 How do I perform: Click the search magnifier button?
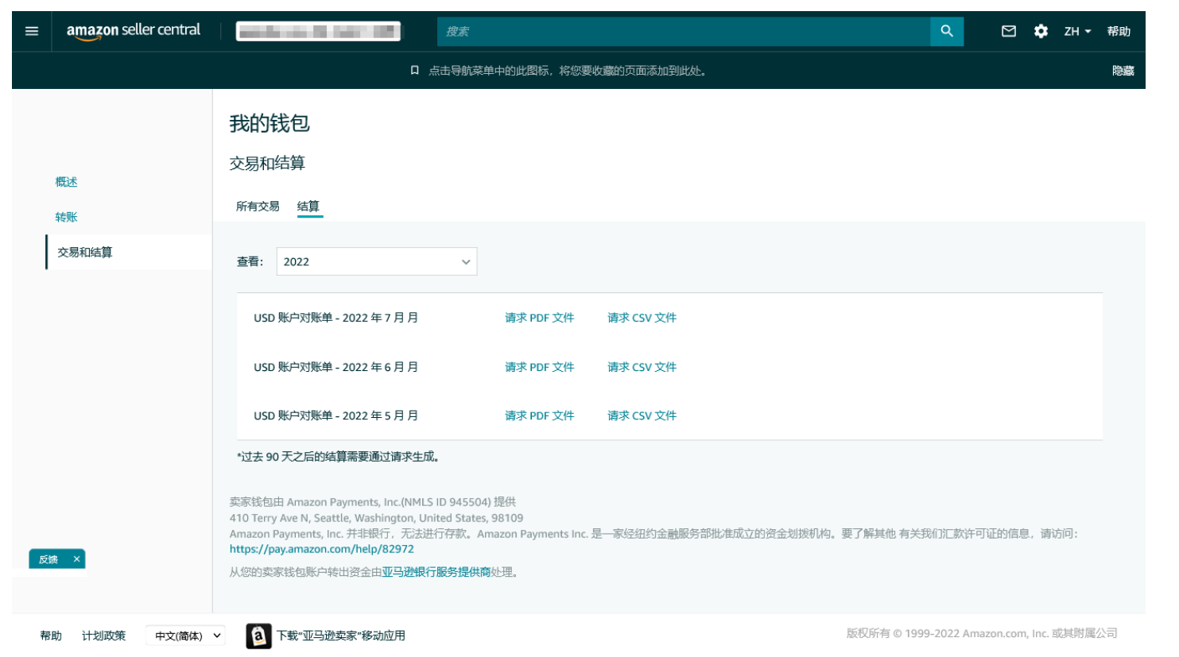pos(946,31)
